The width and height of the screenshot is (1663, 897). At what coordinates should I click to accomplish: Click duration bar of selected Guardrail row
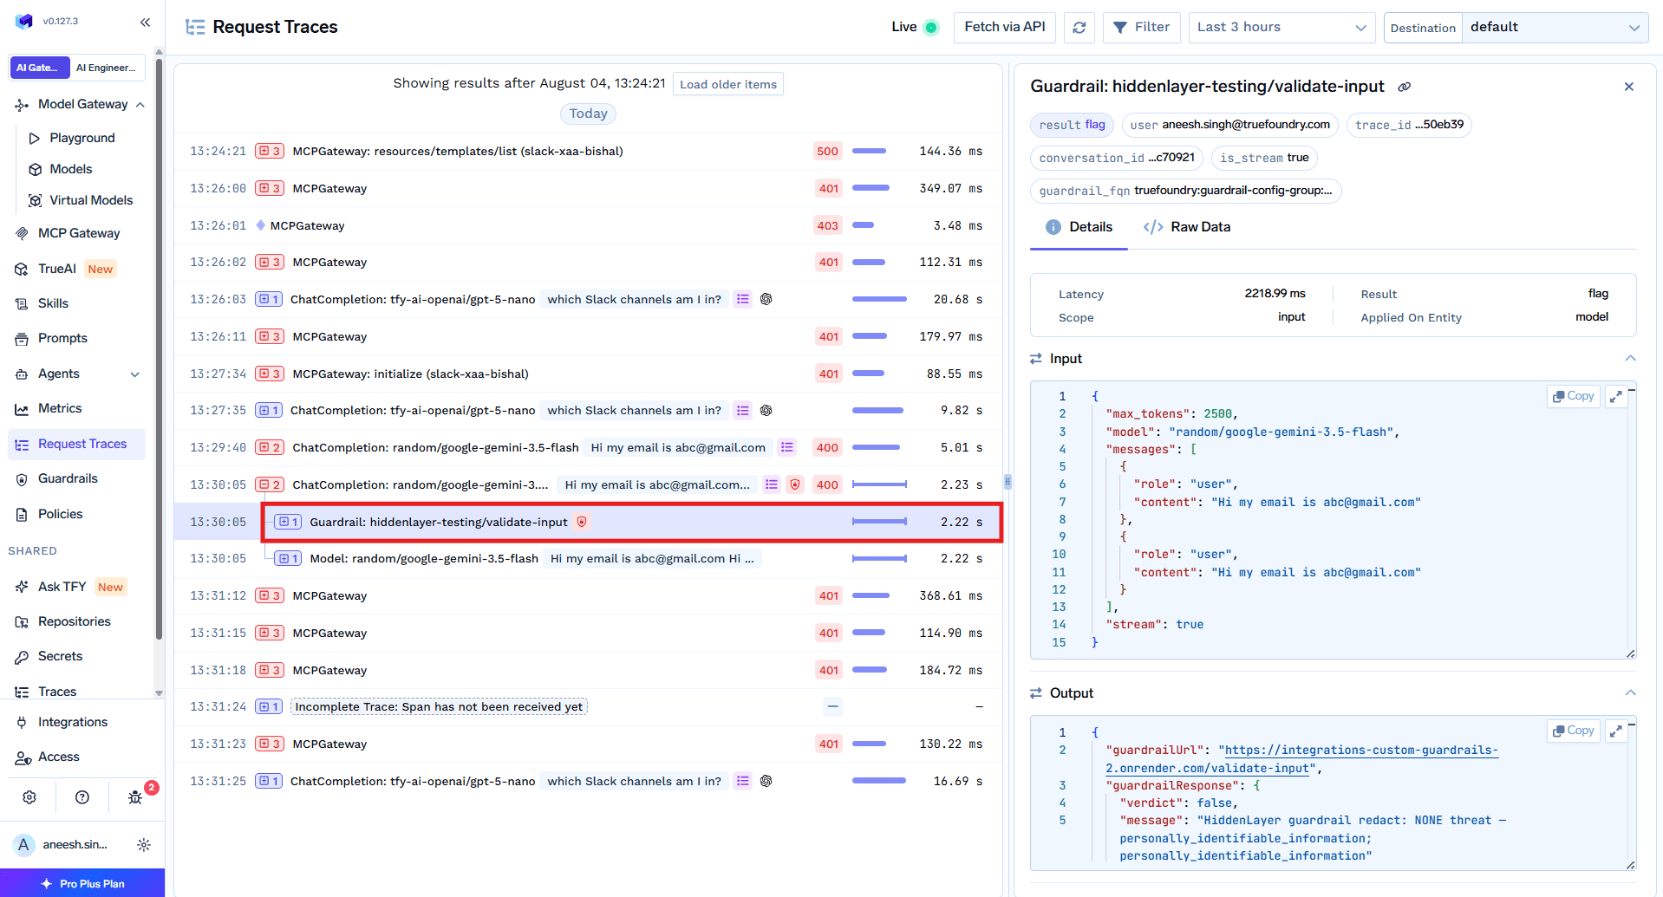point(879,522)
